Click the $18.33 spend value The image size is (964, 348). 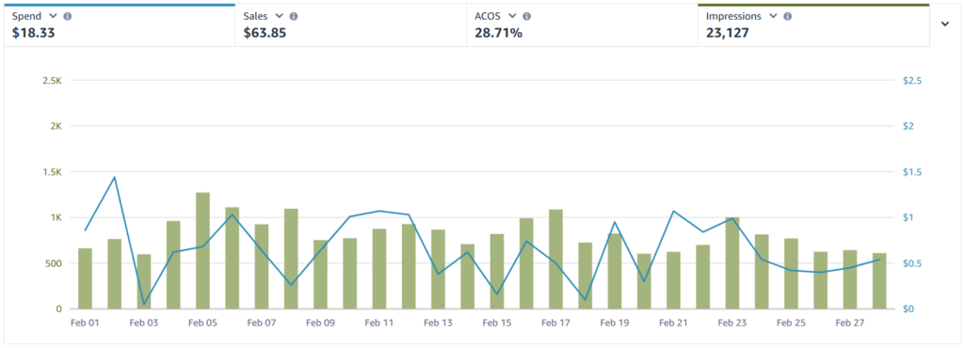tap(33, 33)
